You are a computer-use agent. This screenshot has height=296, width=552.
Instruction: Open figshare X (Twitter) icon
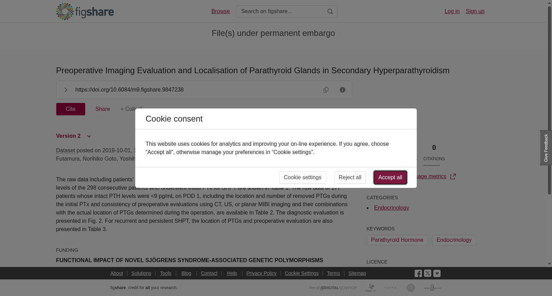tap(427, 273)
